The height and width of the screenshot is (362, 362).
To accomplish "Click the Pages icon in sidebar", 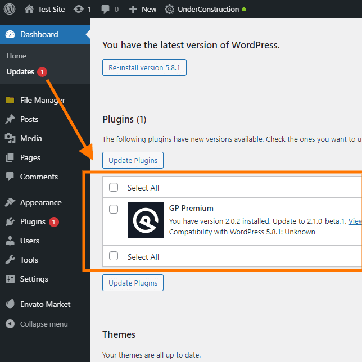I will (x=10, y=157).
